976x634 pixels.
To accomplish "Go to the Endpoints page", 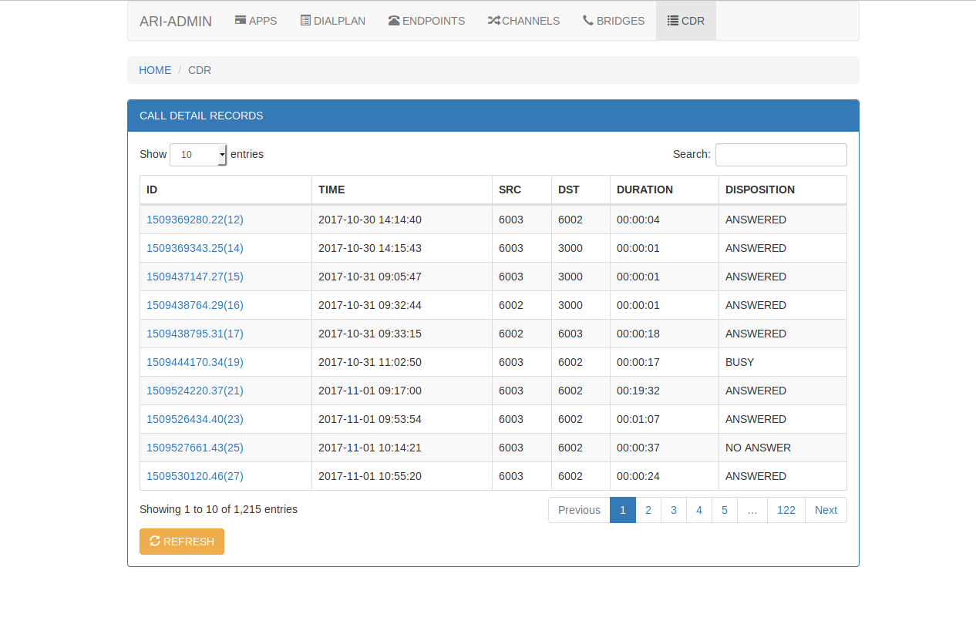I will (426, 21).
